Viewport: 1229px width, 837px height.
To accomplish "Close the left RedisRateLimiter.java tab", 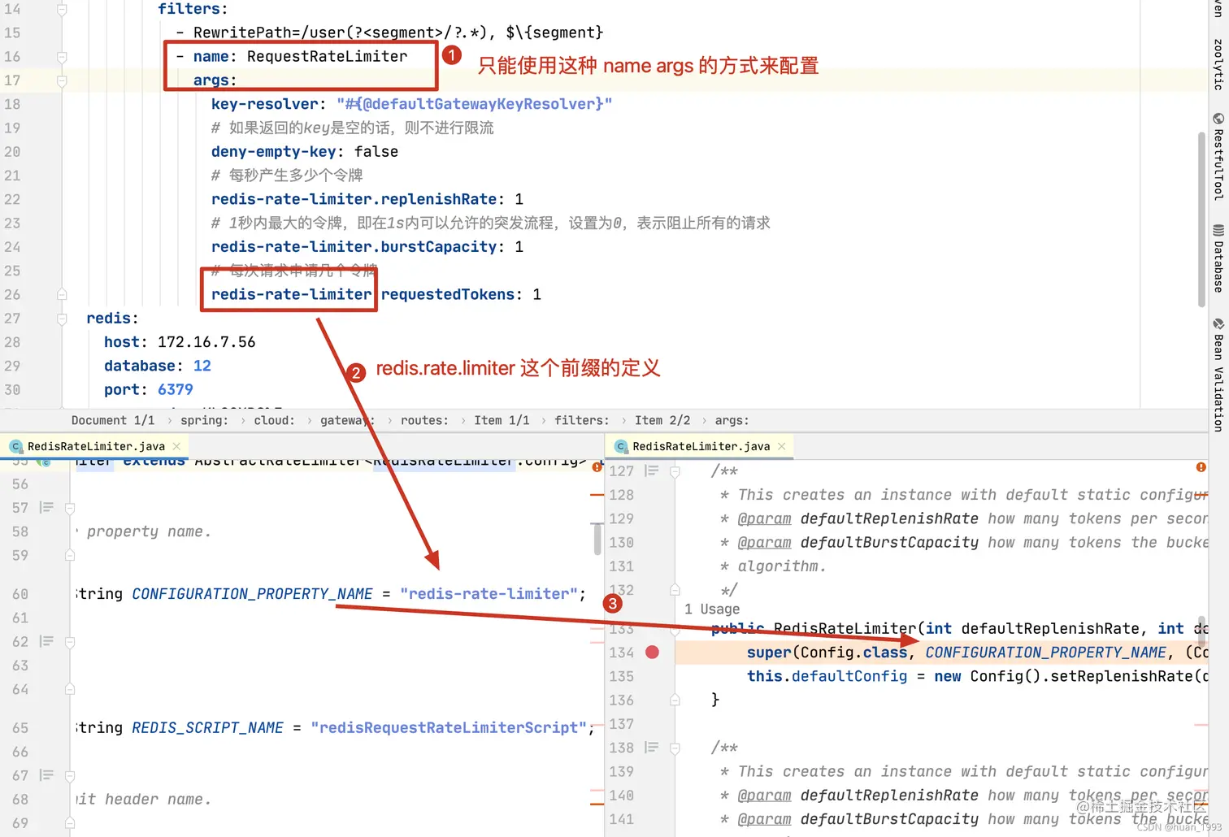I will click(176, 446).
